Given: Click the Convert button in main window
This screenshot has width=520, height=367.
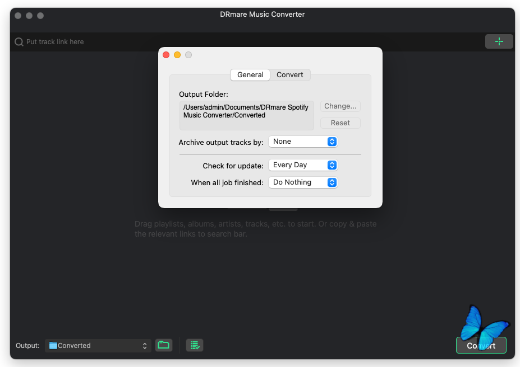Looking at the screenshot, I should tap(481, 346).
